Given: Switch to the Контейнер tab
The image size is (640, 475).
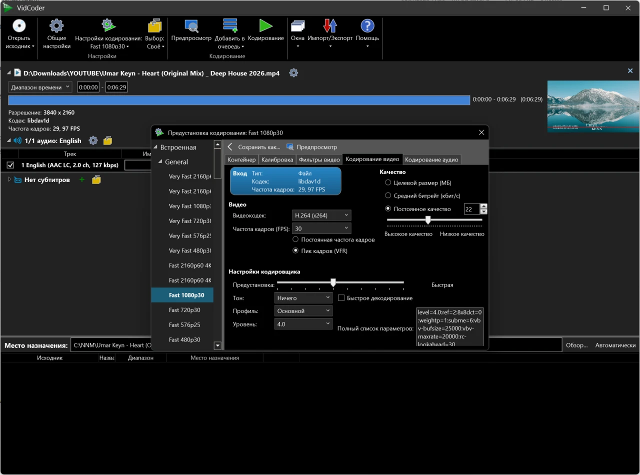Looking at the screenshot, I should (241, 159).
